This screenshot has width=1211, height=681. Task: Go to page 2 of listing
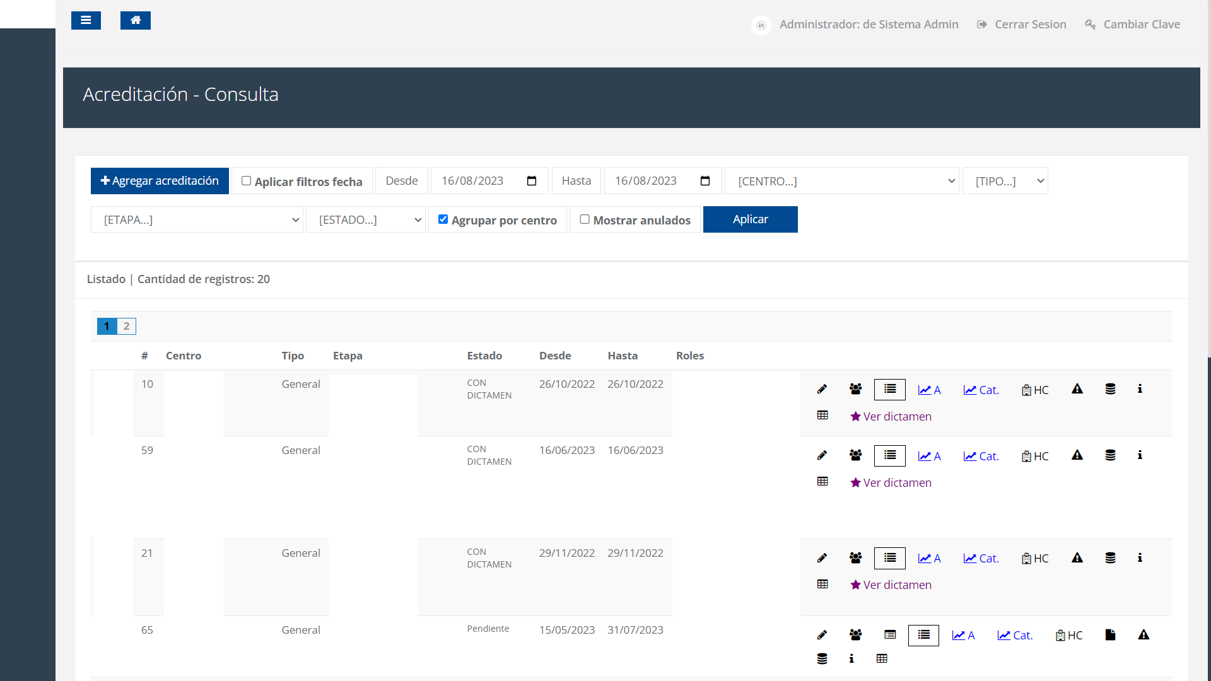coord(126,326)
